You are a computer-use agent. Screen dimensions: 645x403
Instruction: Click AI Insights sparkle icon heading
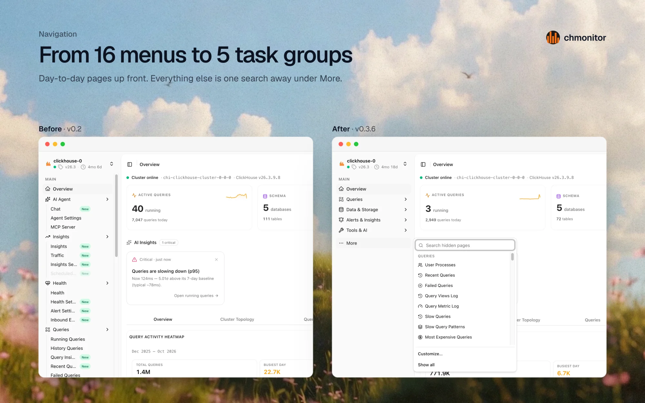pos(129,242)
